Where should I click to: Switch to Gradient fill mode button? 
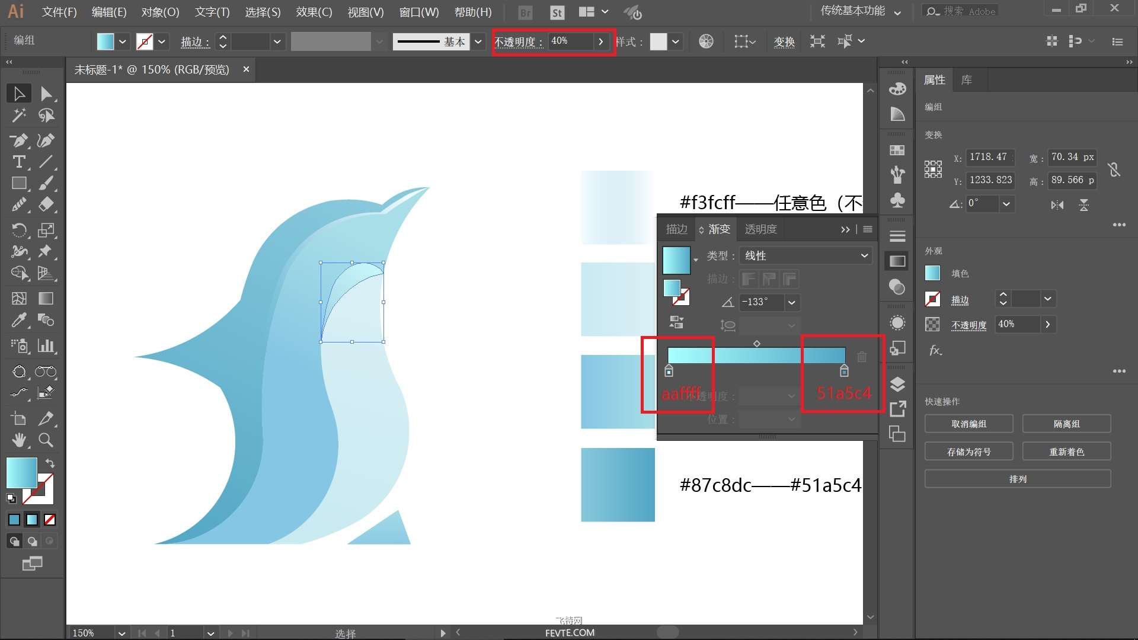(32, 520)
